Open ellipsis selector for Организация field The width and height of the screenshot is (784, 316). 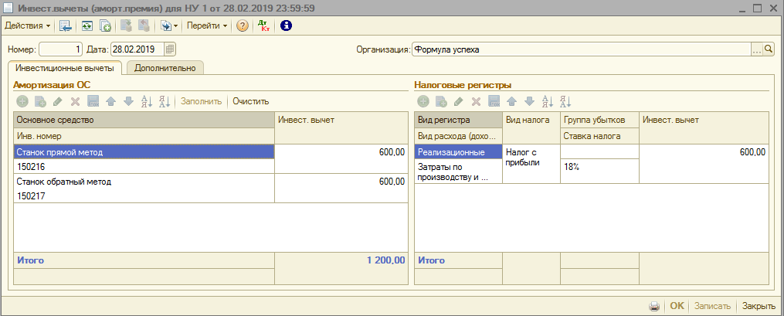tap(756, 49)
